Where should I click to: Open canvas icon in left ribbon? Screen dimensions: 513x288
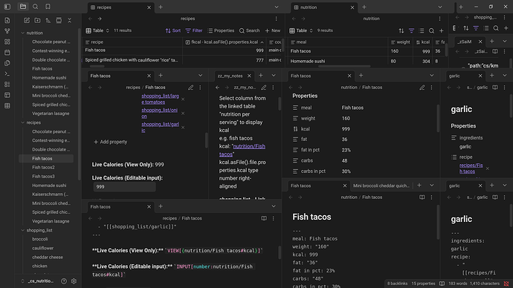point(7,42)
